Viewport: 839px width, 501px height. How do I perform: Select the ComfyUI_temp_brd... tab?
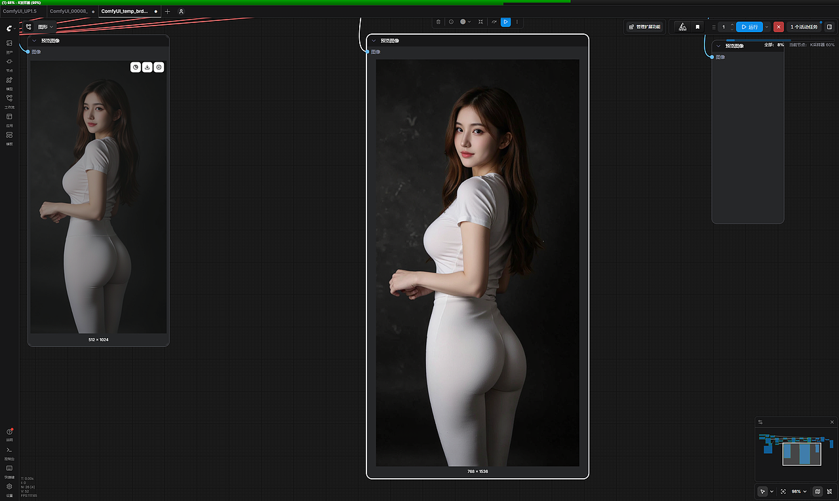[x=128, y=11]
